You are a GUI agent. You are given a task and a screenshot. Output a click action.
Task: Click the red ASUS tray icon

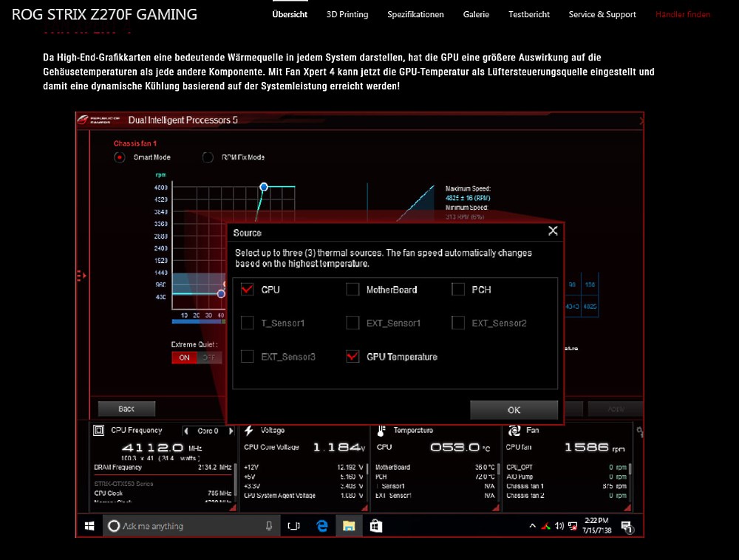(x=546, y=526)
